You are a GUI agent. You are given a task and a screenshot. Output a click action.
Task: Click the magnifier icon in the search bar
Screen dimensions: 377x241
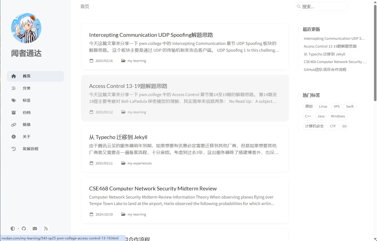[x=299, y=6]
